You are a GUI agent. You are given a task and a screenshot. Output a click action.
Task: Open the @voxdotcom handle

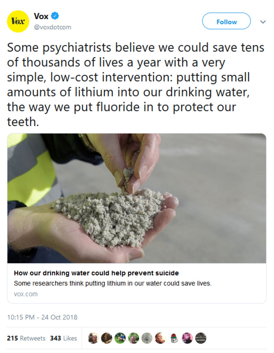[x=53, y=27]
